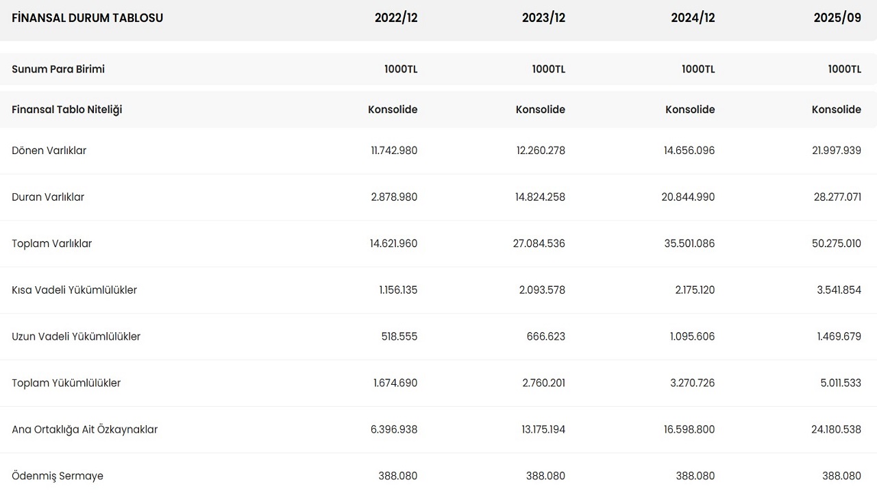Click the Duran Varlıklar row label
The image size is (877, 493).
tap(48, 197)
